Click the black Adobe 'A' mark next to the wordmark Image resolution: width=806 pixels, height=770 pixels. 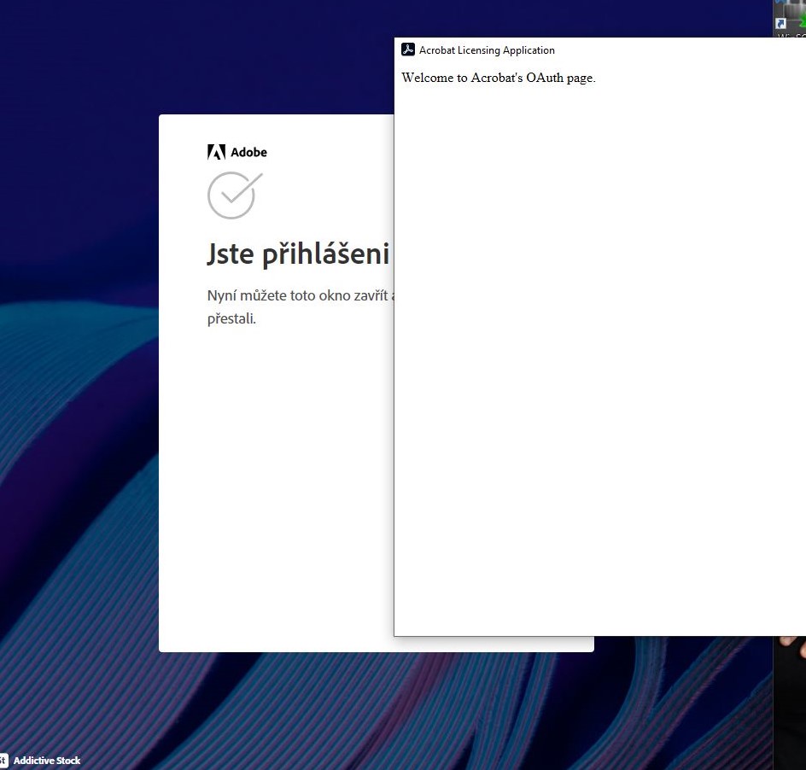215,152
